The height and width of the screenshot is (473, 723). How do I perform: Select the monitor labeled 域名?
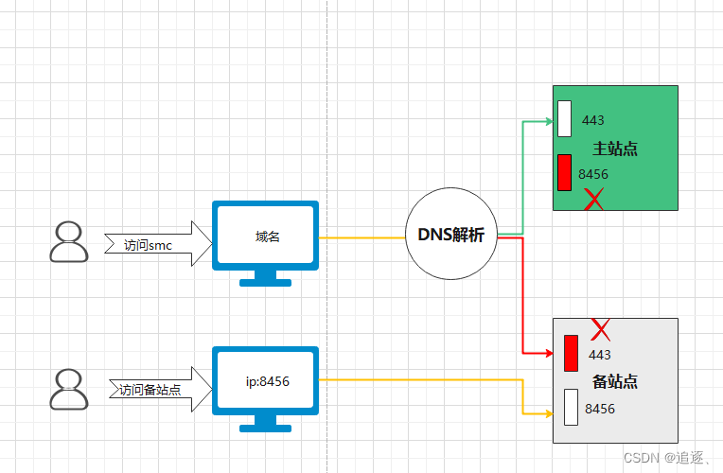(265, 243)
